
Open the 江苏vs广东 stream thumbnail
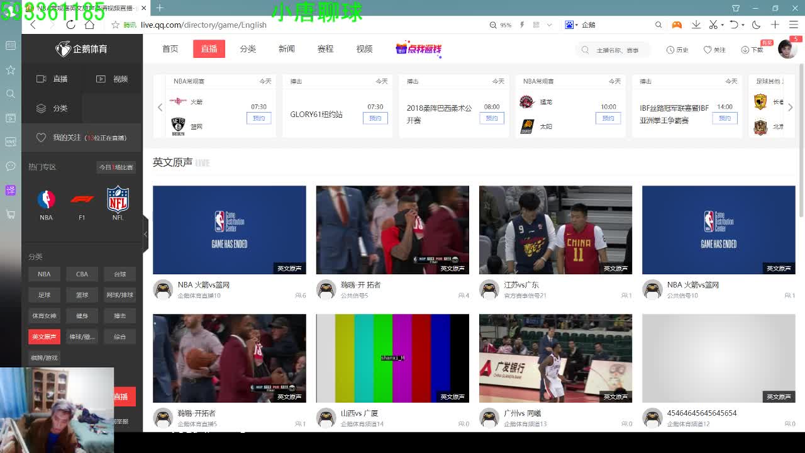555,230
